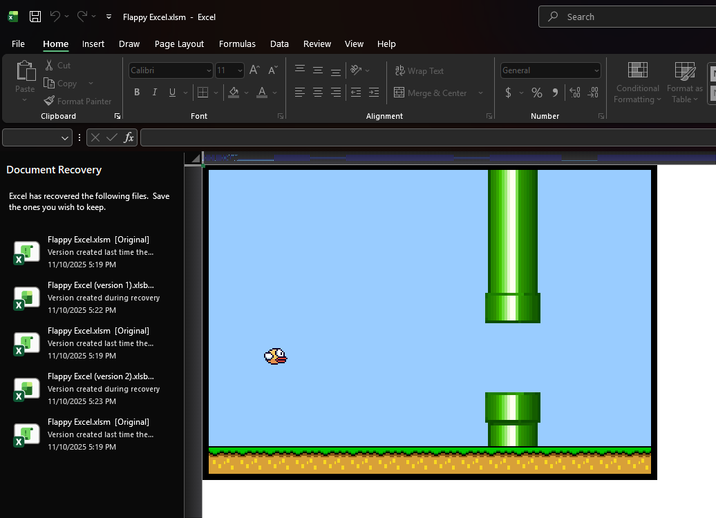Click Top Align icon
The width and height of the screenshot is (716, 518).
[x=299, y=70]
